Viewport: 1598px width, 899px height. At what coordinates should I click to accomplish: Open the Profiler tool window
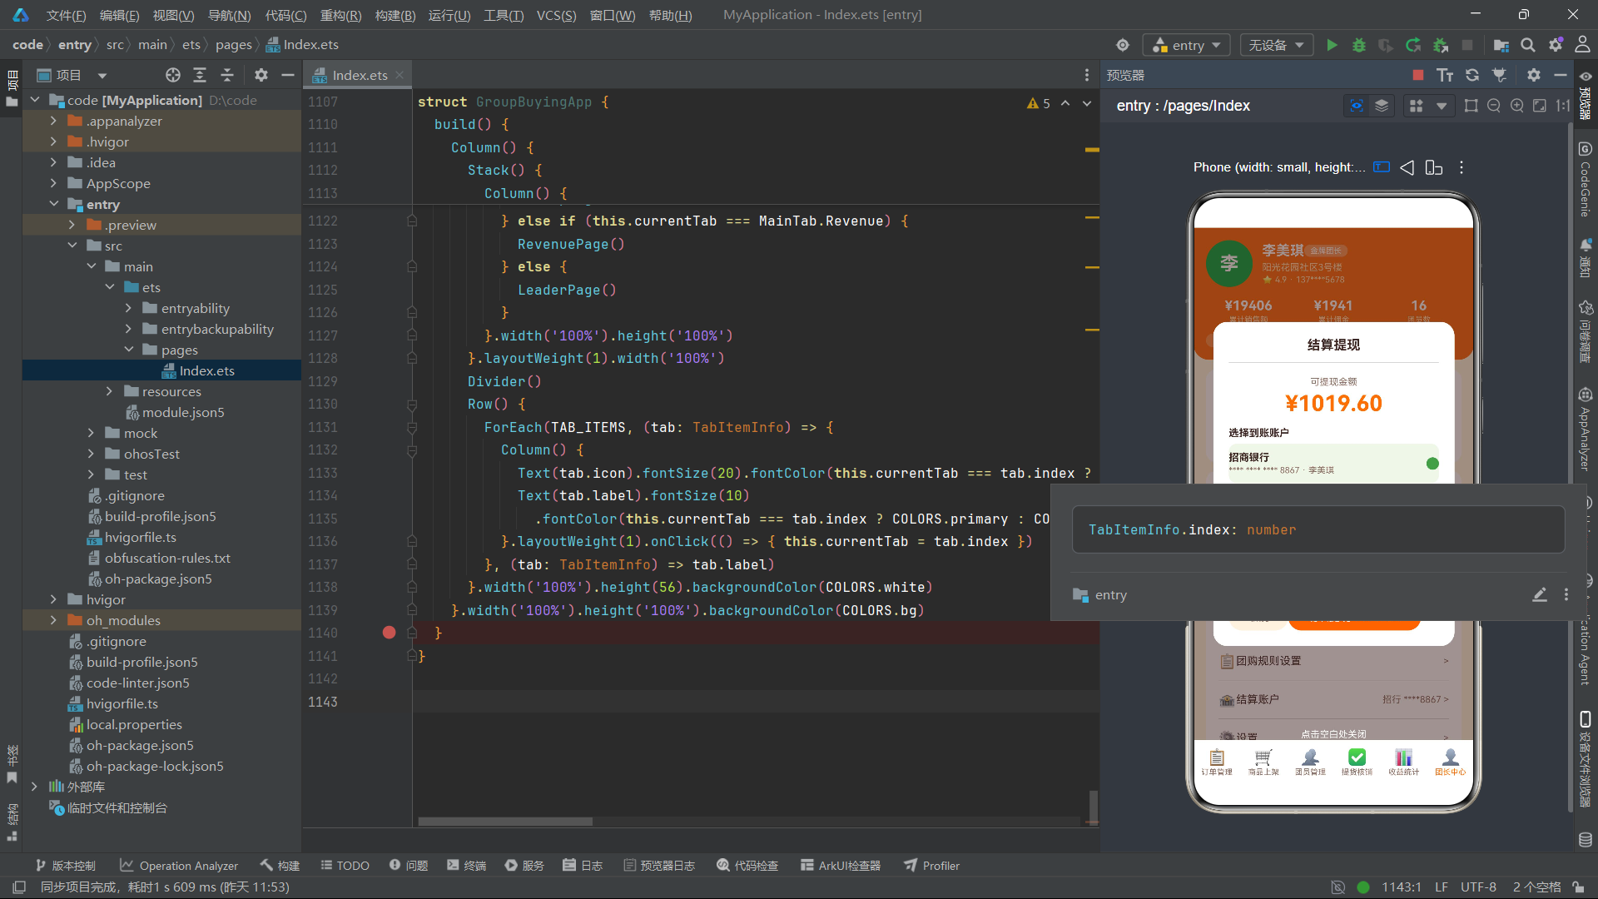932,866
